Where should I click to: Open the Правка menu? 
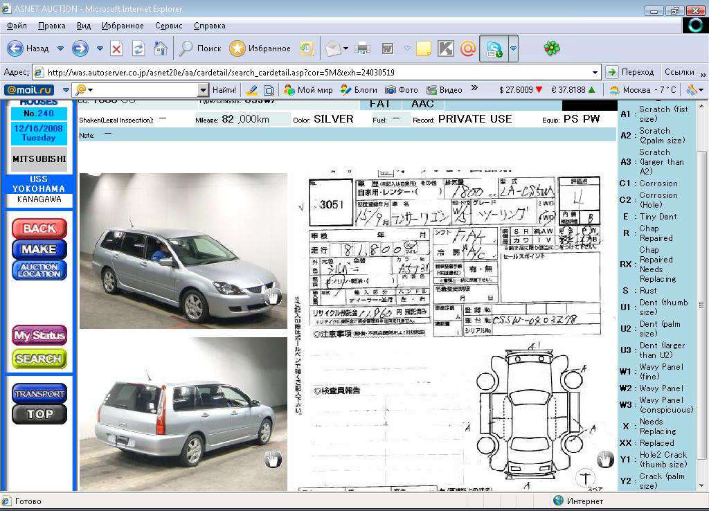(x=51, y=26)
